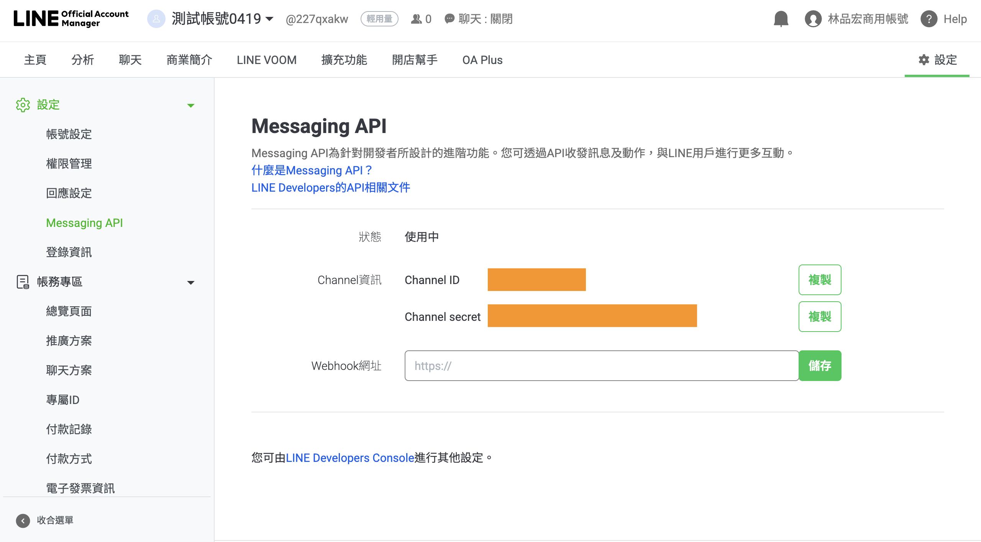The width and height of the screenshot is (981, 542).
Task: Click the Help question mark icon
Action: (929, 19)
